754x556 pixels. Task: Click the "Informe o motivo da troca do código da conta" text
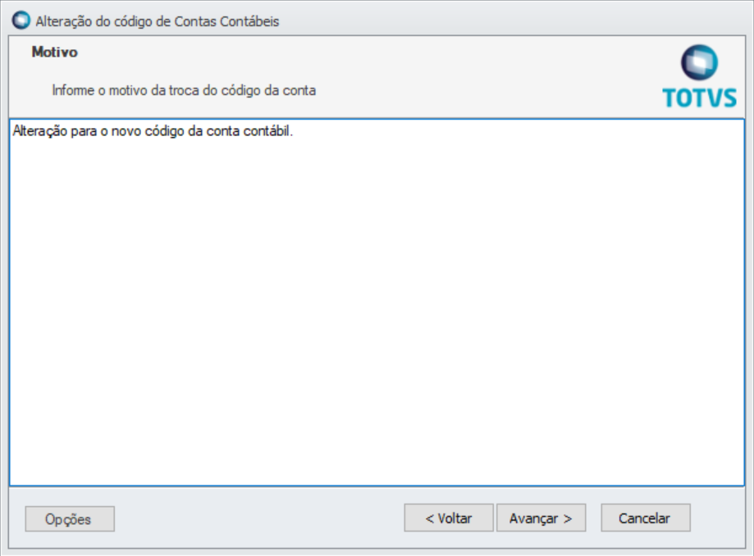pyautogui.click(x=184, y=90)
